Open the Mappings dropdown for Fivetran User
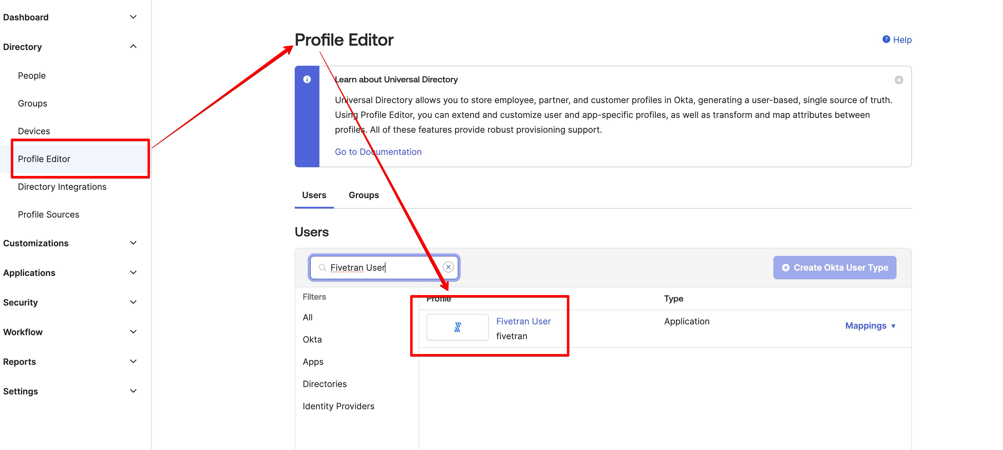Screen dimensions: 1003x450 pyautogui.click(x=870, y=326)
